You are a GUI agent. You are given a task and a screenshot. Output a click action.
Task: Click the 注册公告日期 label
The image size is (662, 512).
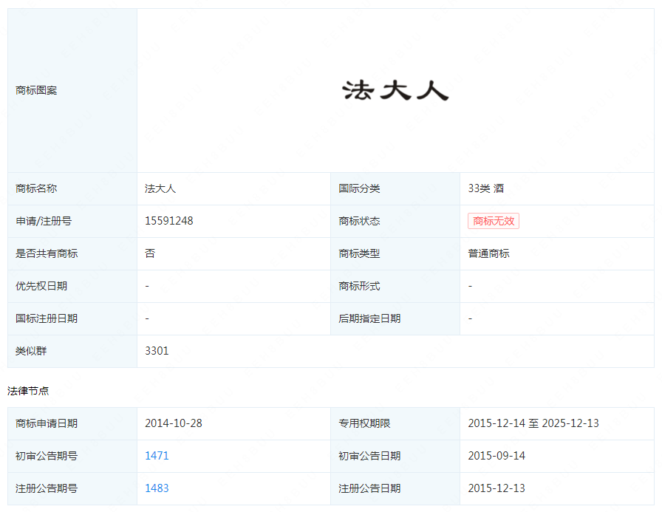[369, 488]
